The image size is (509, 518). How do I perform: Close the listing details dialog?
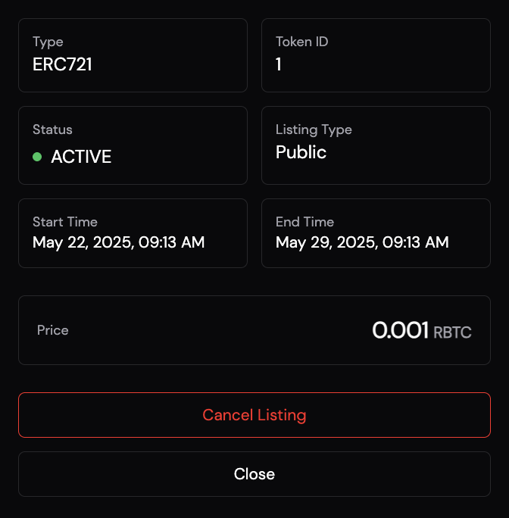254,474
